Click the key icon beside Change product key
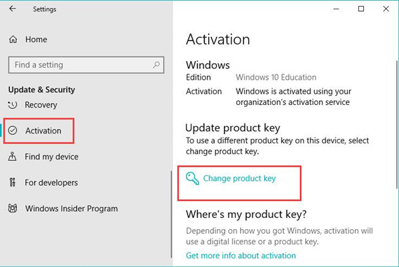 (192, 179)
